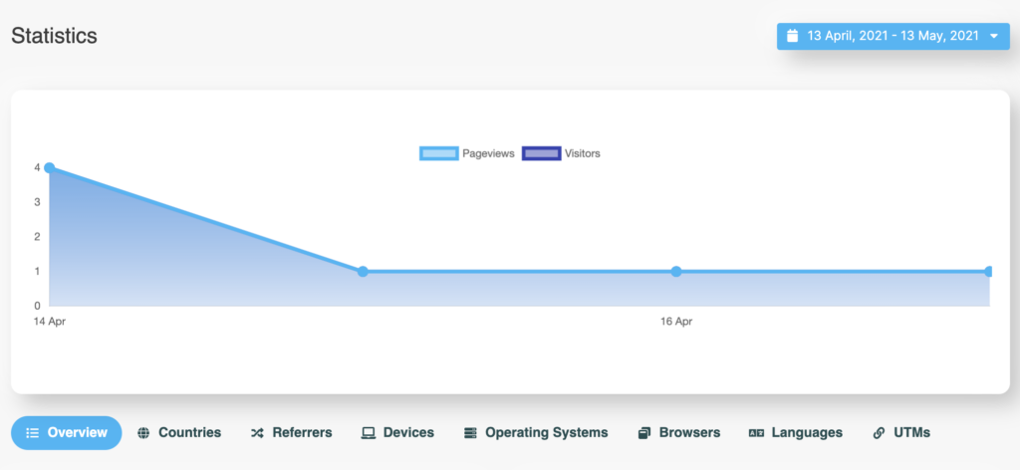This screenshot has width=1020, height=470.
Task: Open the Languages tab
Action: 796,432
